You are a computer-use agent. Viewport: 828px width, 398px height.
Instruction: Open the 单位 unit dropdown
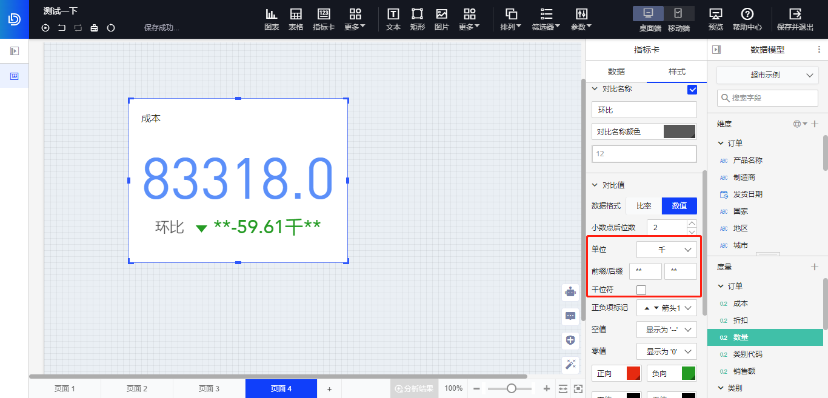(x=667, y=250)
